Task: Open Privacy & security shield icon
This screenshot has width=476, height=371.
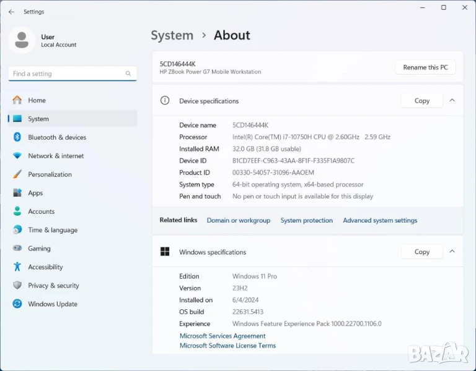Action: tap(17, 286)
